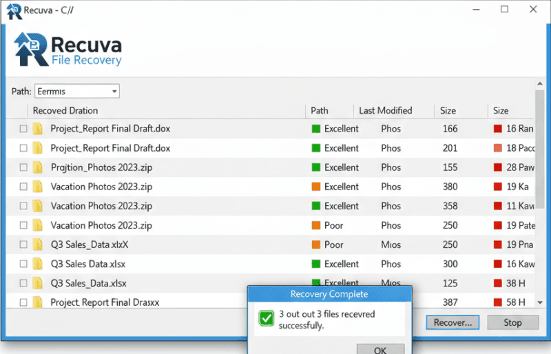Sort by Last Modified column header
The image size is (551, 354).
click(385, 110)
